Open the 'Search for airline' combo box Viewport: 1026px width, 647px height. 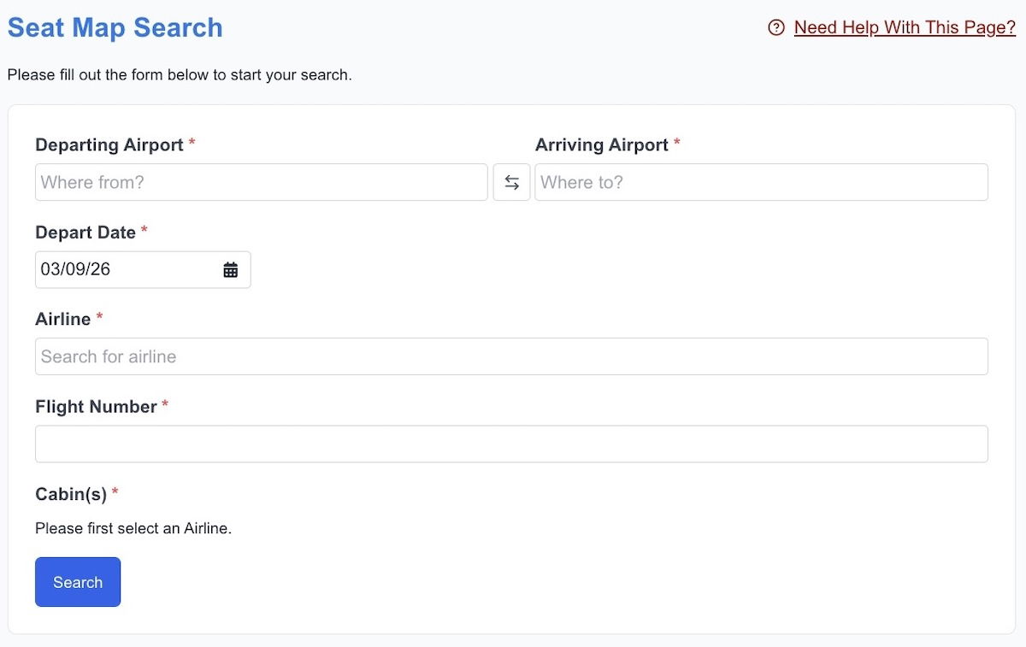[x=510, y=356]
